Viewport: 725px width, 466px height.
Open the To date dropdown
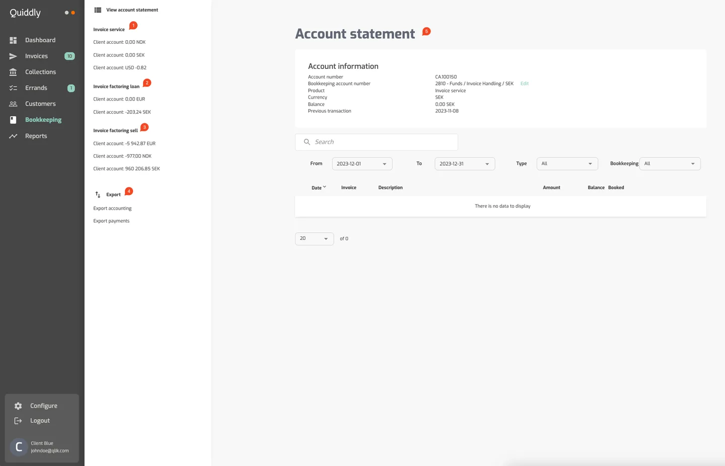click(465, 164)
